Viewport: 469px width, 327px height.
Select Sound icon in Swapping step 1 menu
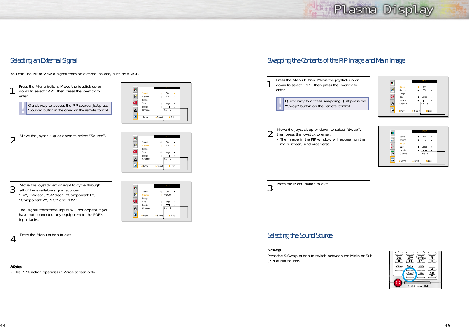[393, 90]
